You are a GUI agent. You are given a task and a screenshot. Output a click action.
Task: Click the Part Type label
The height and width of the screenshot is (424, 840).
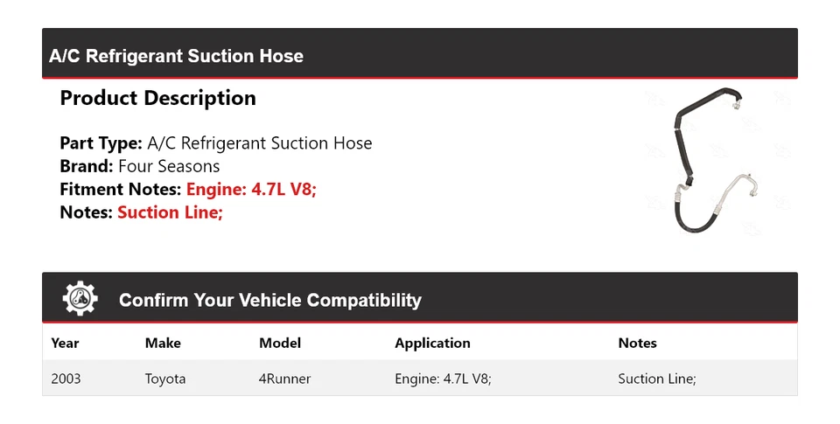click(101, 143)
